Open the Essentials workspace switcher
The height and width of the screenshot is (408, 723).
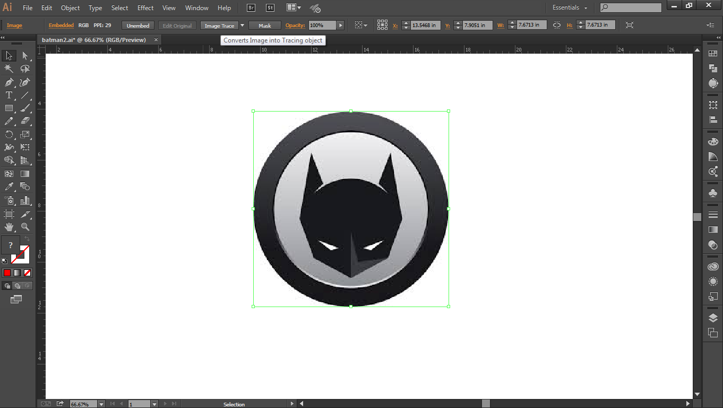(x=569, y=7)
